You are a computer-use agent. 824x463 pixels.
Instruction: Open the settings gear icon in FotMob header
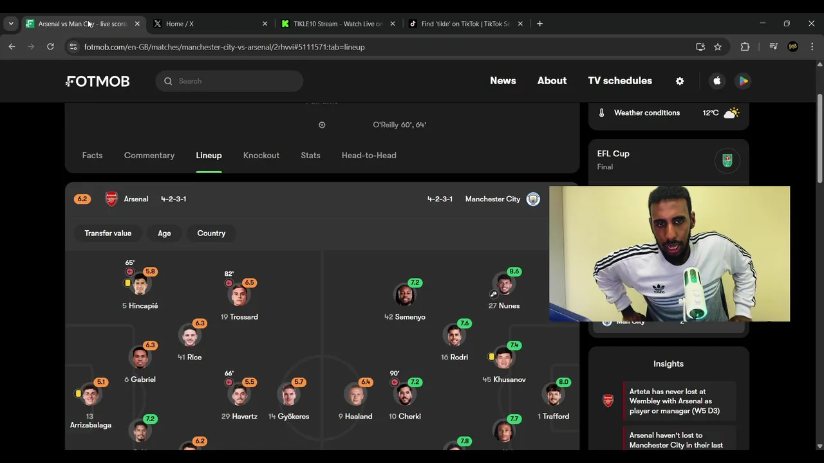tap(680, 81)
